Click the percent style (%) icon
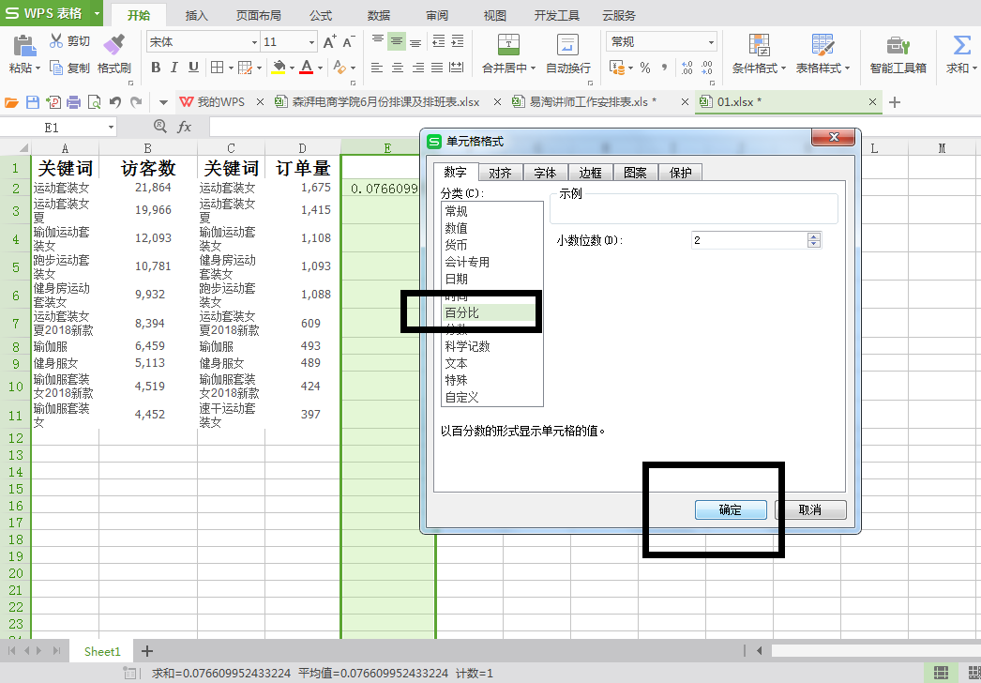 [x=645, y=68]
